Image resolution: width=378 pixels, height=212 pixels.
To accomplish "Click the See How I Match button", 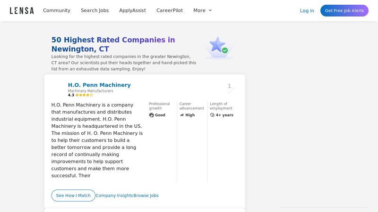I will (73, 196).
